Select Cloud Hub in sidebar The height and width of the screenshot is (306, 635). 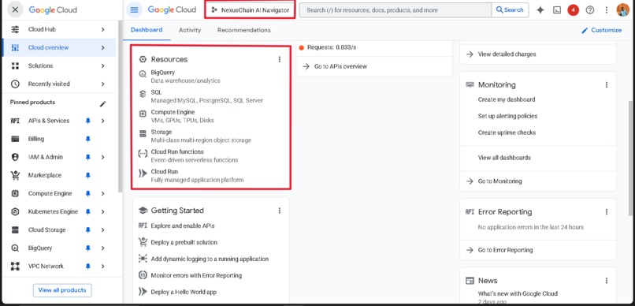(59, 29)
